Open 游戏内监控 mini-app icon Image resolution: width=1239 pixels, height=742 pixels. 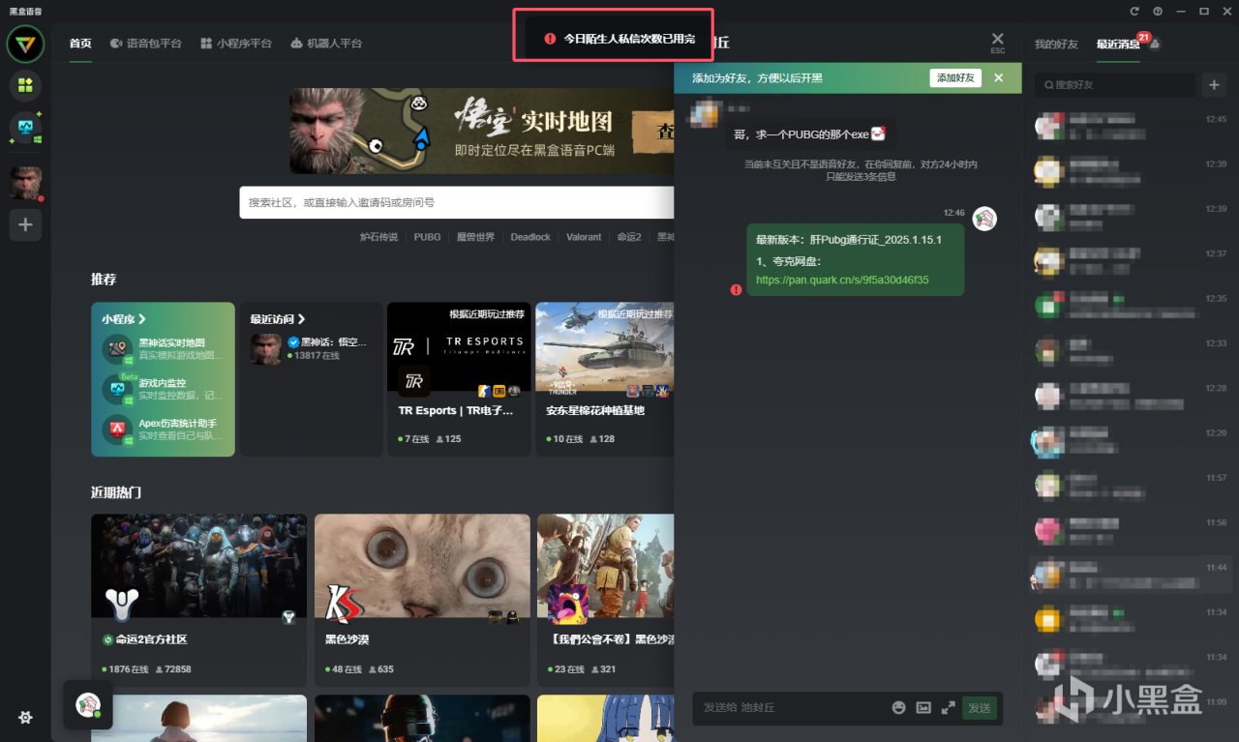(x=119, y=388)
